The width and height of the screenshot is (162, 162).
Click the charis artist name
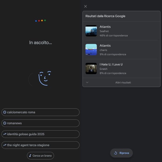(103, 50)
